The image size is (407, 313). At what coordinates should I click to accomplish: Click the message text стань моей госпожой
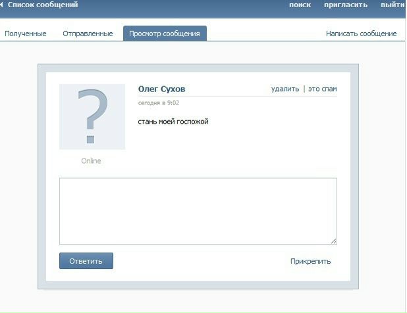pyautogui.click(x=173, y=122)
